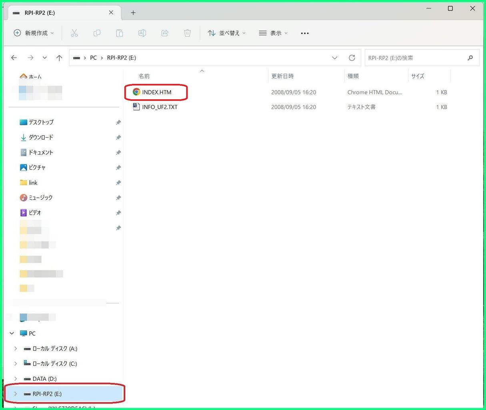
Task: Maximize the Explorer window
Action: pos(450,8)
